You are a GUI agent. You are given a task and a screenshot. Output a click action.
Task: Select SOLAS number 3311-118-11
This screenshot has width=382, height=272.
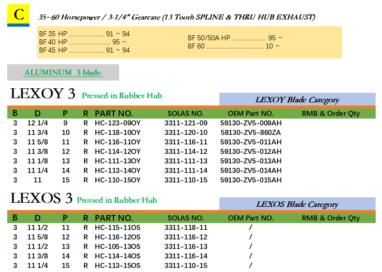click(x=186, y=228)
